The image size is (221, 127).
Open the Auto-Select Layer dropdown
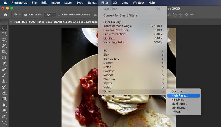pos(50,15)
